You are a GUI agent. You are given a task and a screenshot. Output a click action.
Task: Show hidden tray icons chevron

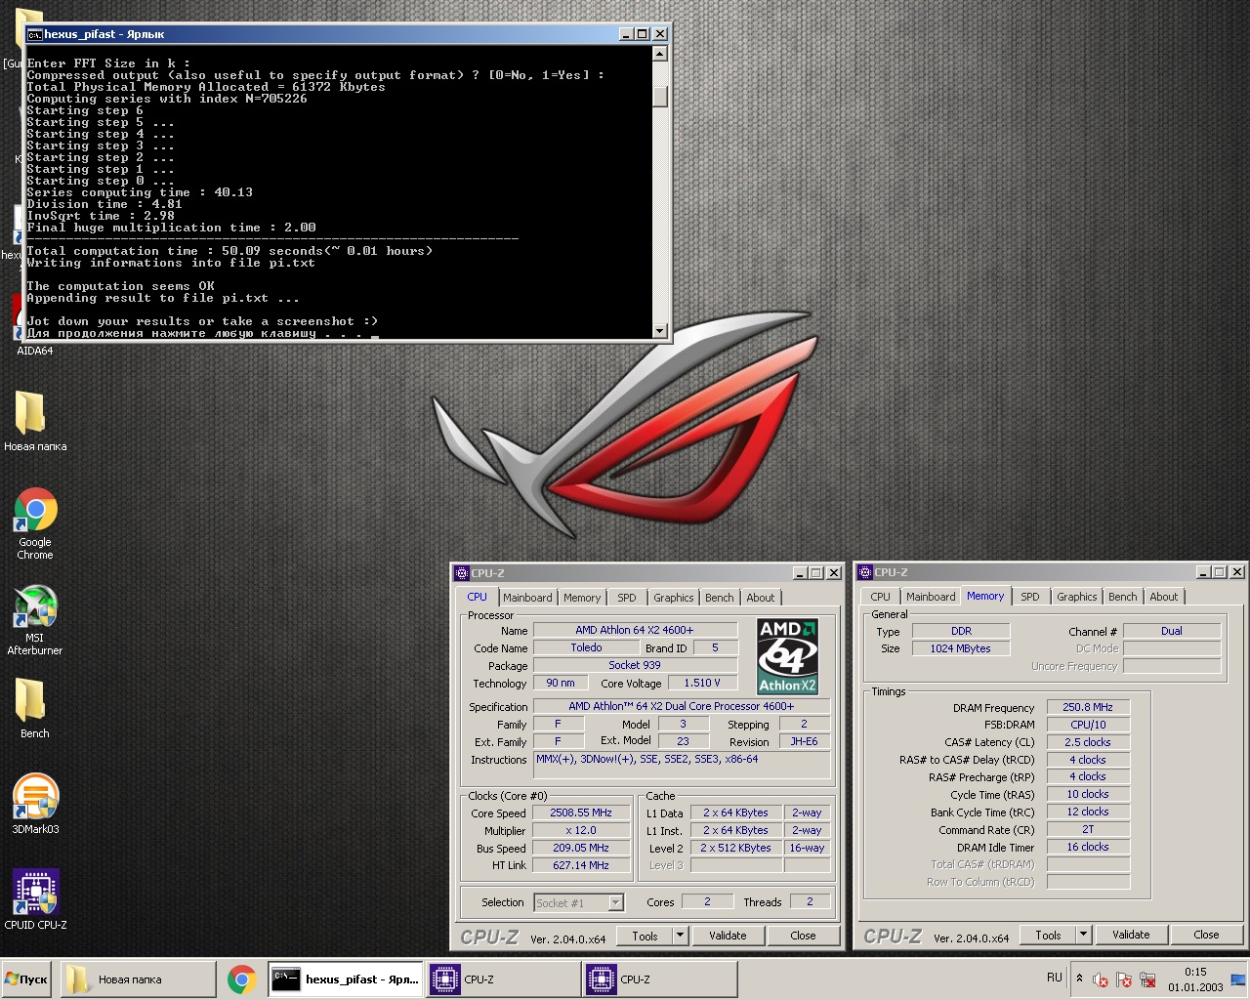click(x=1079, y=978)
